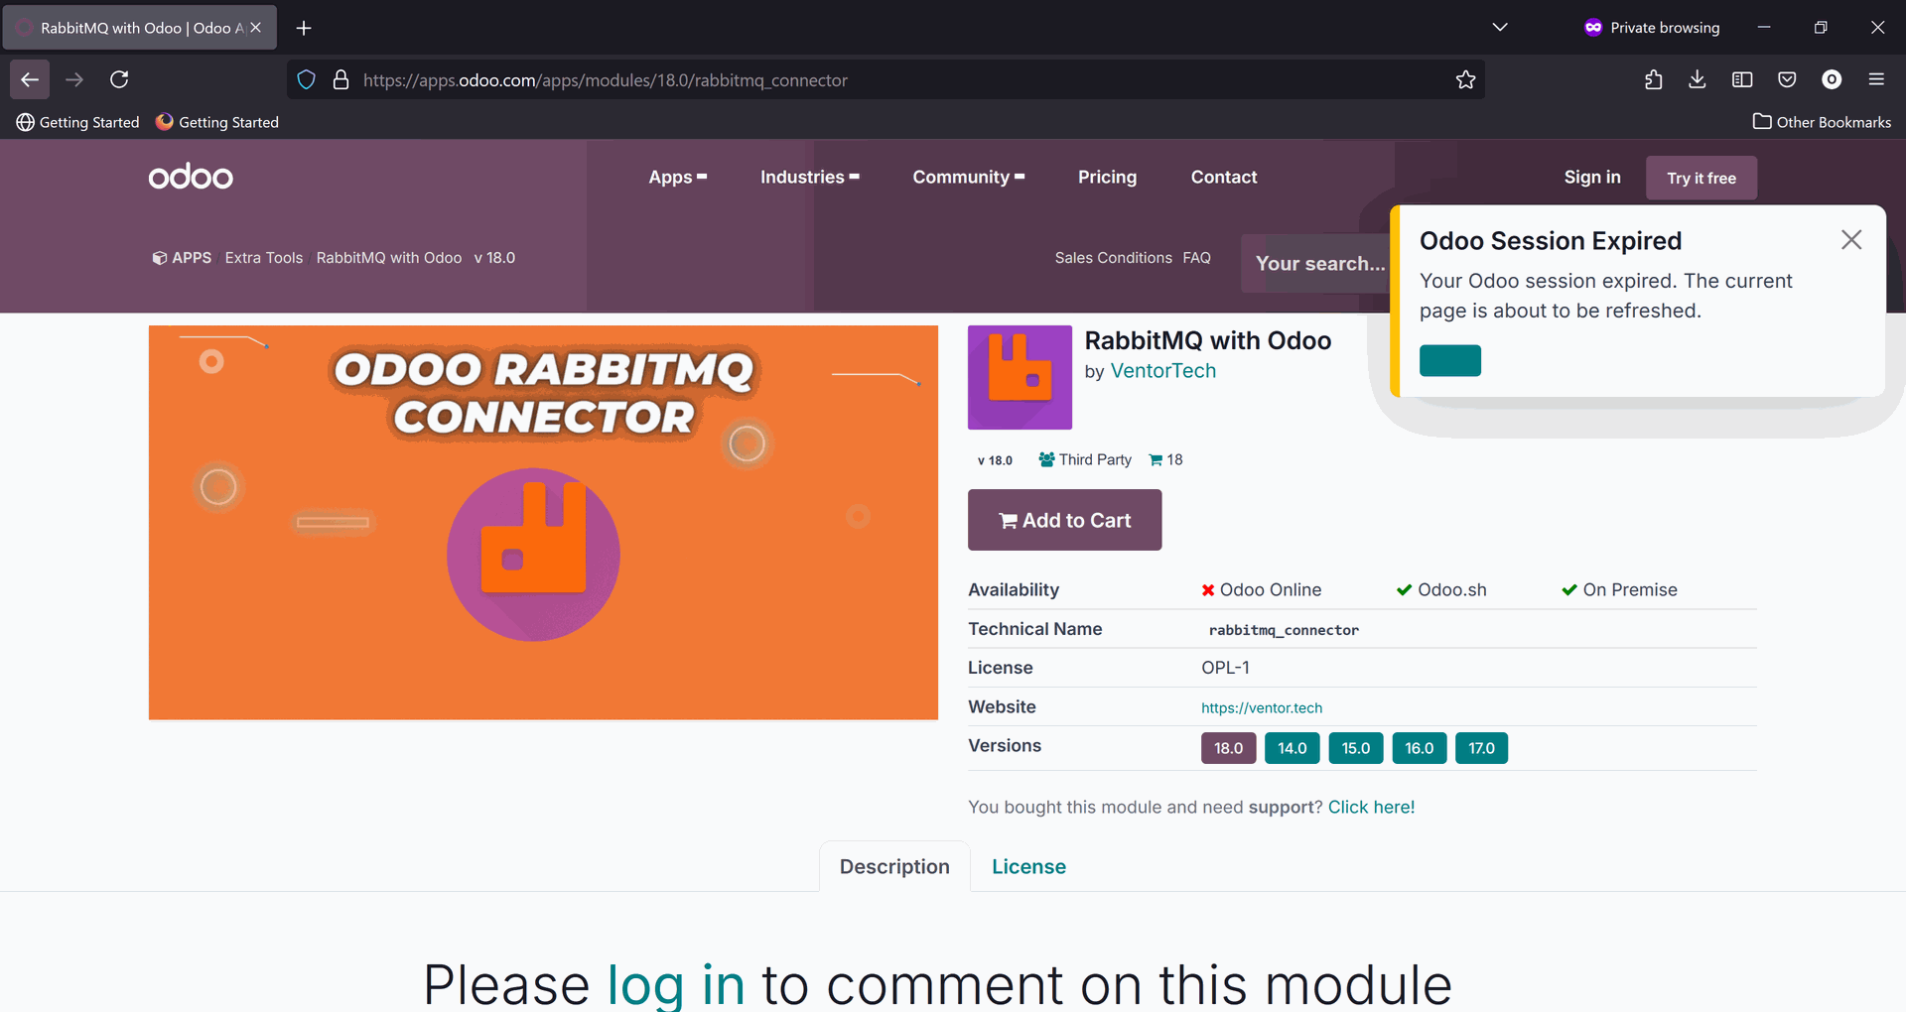Go back to the previous page
This screenshot has width=1906, height=1012.
(x=30, y=79)
